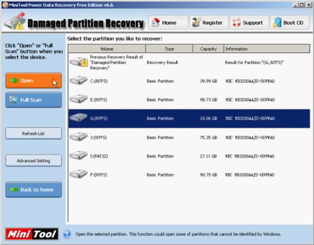Go Back to home

click(x=34, y=190)
